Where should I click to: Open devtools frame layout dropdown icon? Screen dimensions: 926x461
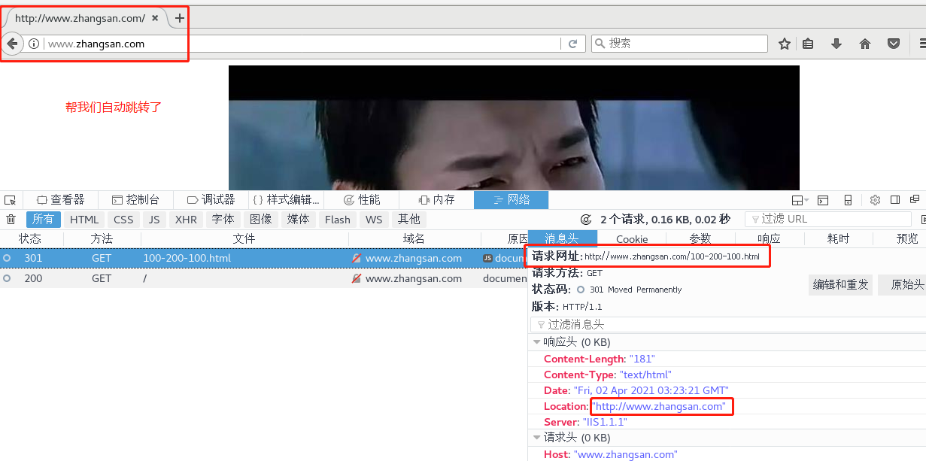800,200
